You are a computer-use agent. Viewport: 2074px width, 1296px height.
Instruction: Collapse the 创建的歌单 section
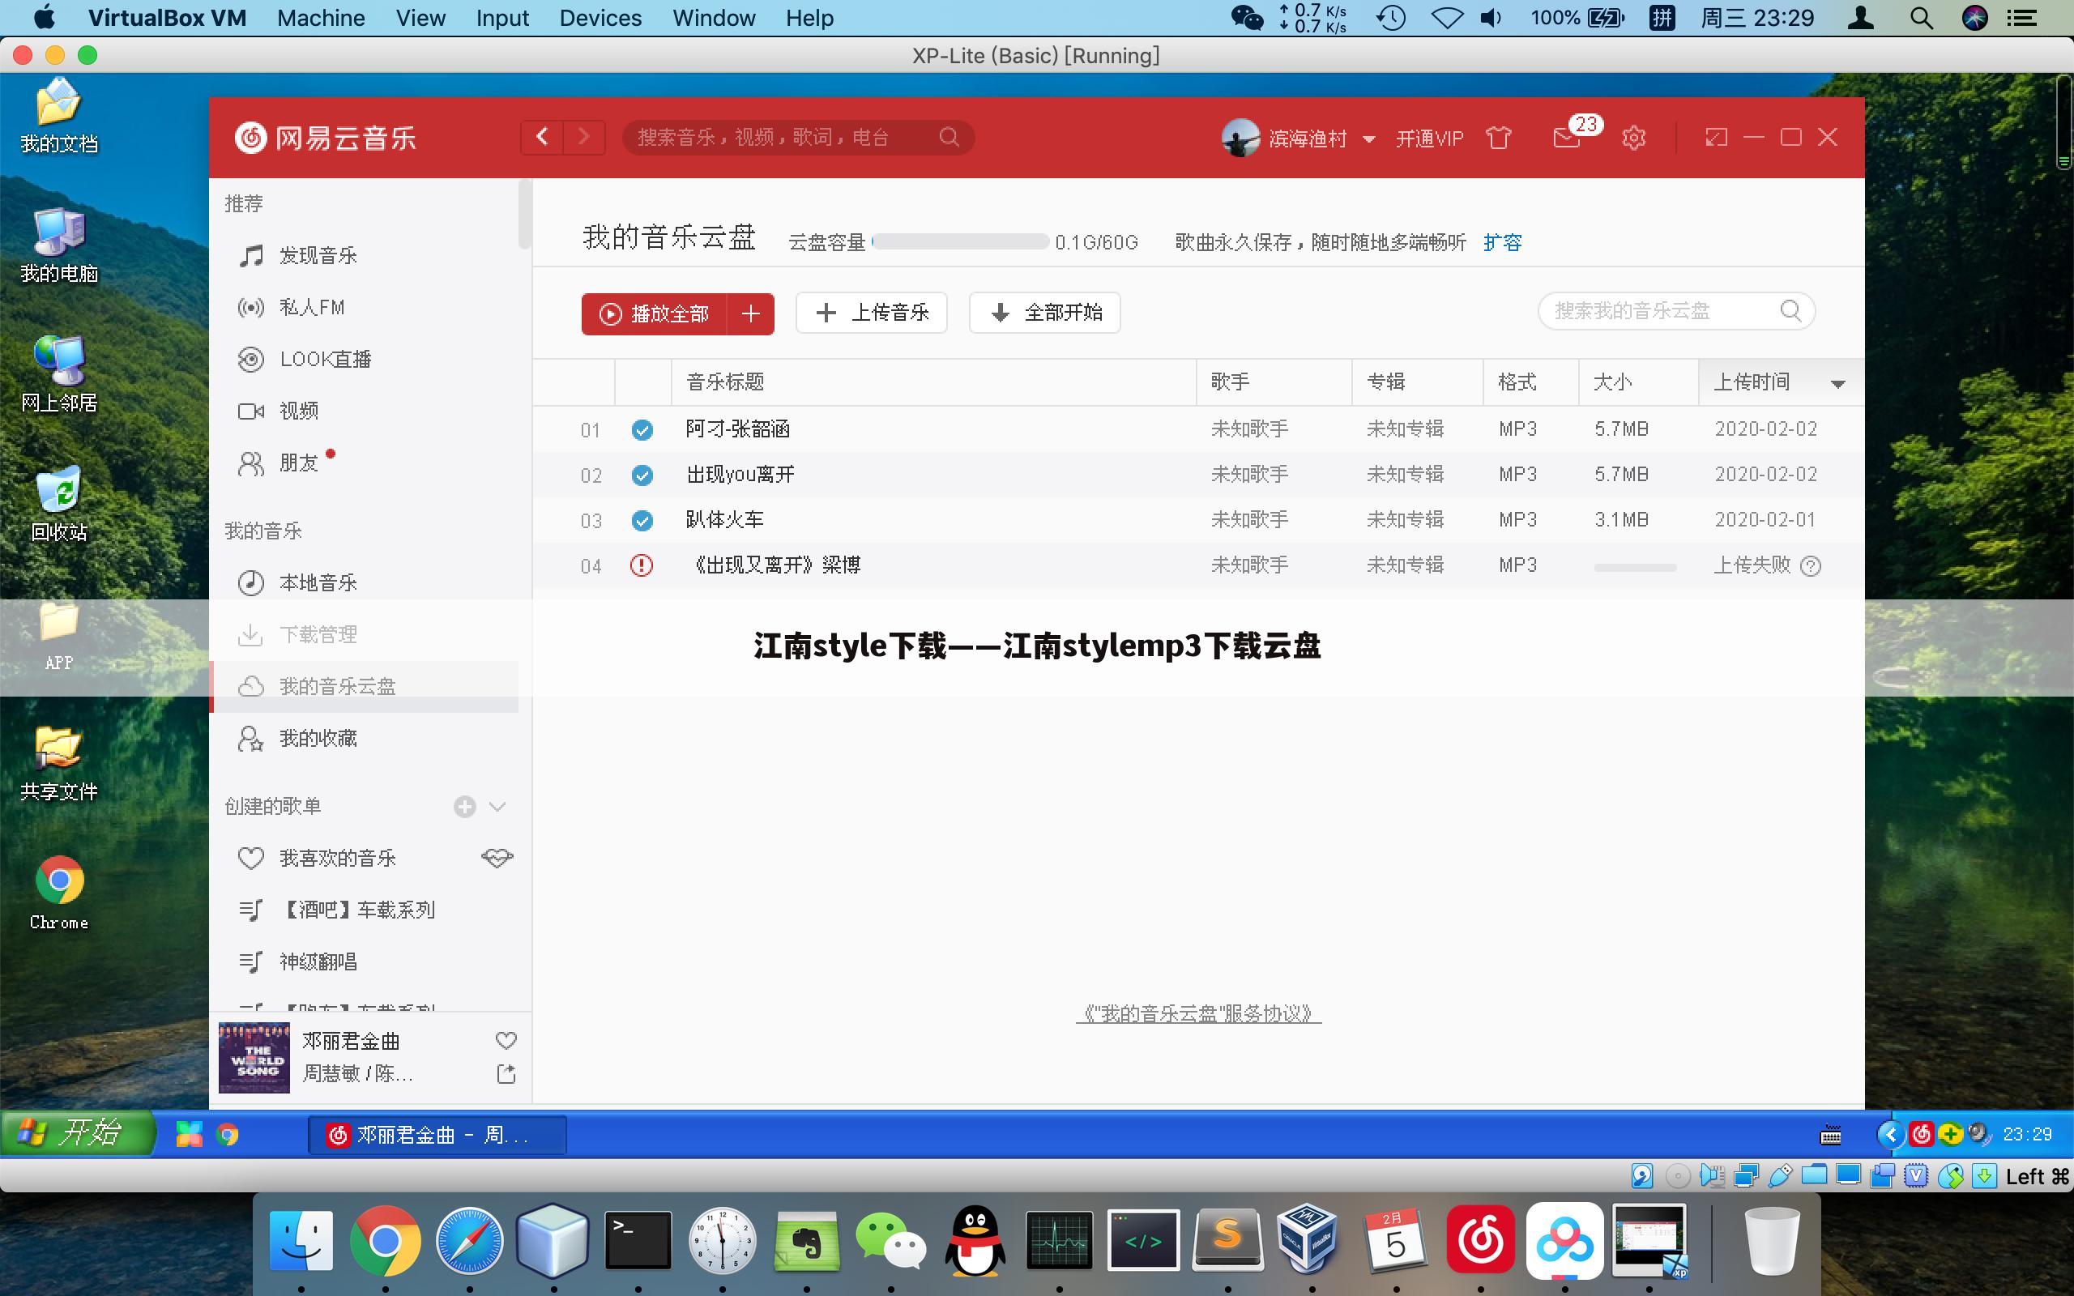[498, 807]
